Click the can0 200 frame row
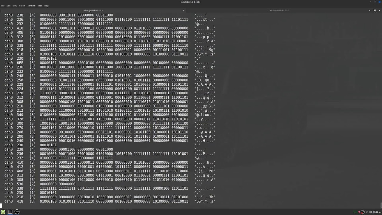This screenshot has width=382, height=215. [x=110, y=136]
